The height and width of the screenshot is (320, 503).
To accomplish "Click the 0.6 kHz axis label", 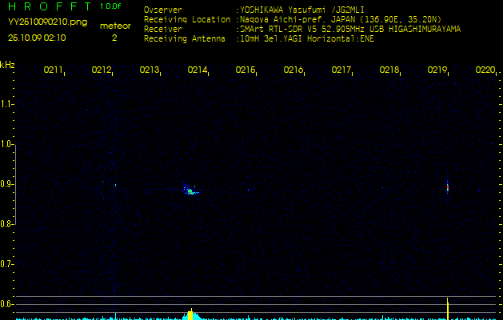I will 6,304.
